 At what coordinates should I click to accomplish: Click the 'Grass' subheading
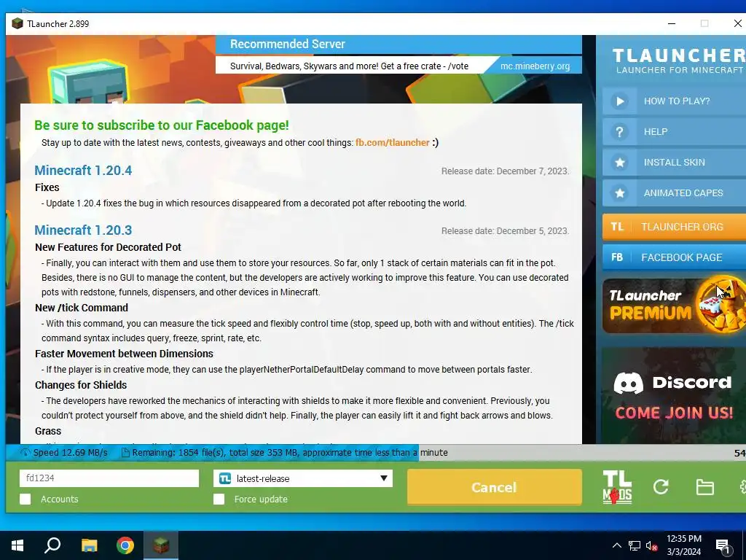(x=48, y=431)
